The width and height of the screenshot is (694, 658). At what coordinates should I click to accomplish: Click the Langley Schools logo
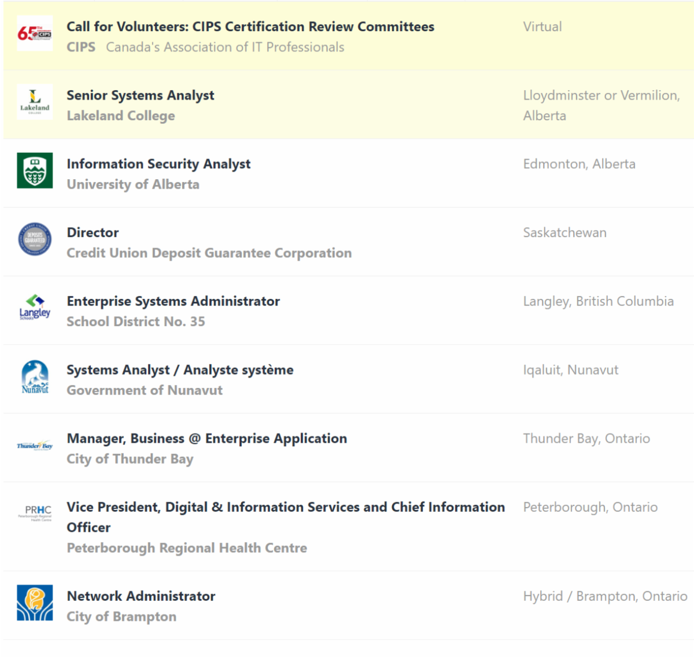(35, 308)
